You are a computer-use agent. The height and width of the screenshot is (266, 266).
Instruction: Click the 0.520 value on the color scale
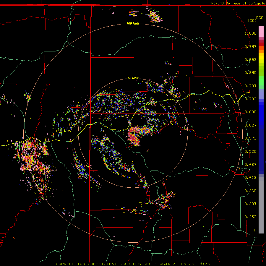pyautogui.click(x=250, y=152)
